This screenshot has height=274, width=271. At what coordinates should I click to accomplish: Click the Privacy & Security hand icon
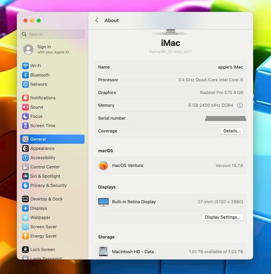25,186
